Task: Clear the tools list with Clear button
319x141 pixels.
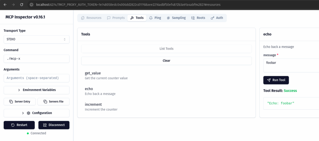Action: (166, 61)
